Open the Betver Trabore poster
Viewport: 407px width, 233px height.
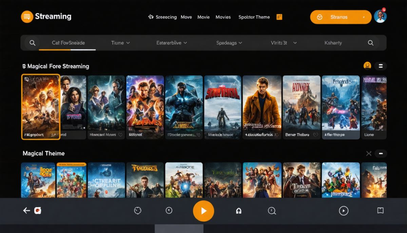pos(302,107)
